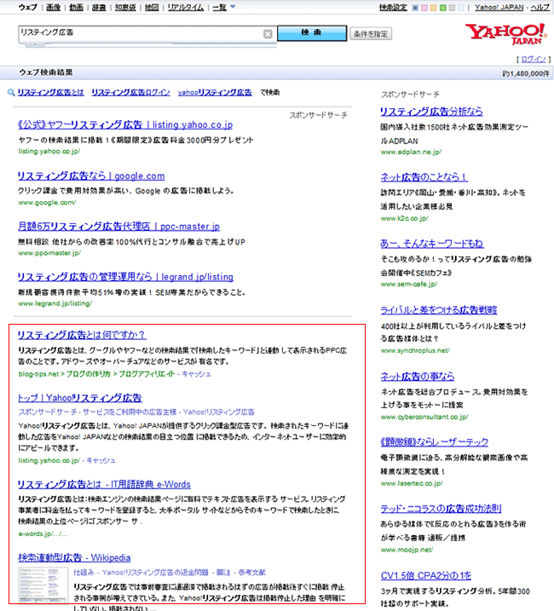Open 脚注 section link under Wikipedia
Image resolution: width=554 pixels, height=611 pixels.
(223, 573)
